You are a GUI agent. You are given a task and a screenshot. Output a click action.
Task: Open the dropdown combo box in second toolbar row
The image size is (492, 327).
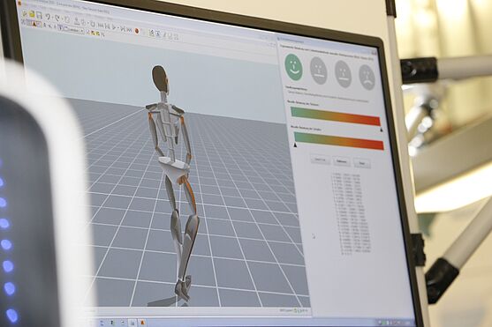coord(72,30)
